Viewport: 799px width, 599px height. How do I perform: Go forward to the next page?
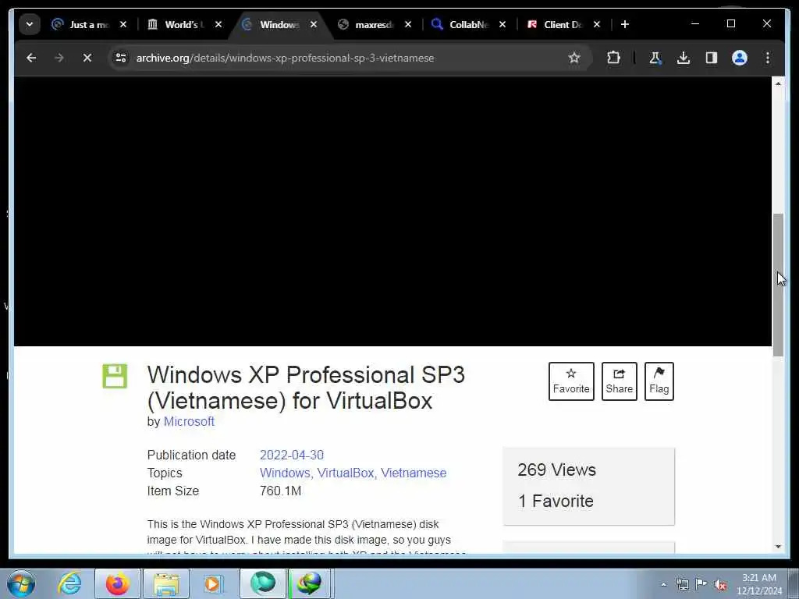tap(59, 58)
